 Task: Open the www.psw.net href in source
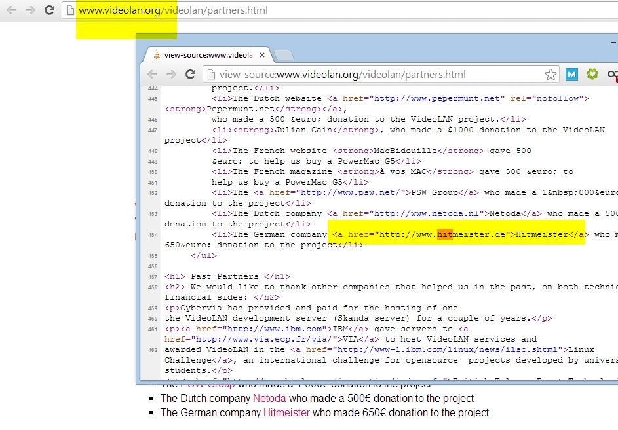point(349,192)
